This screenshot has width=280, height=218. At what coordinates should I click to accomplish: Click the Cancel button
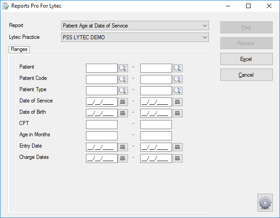tap(247, 75)
